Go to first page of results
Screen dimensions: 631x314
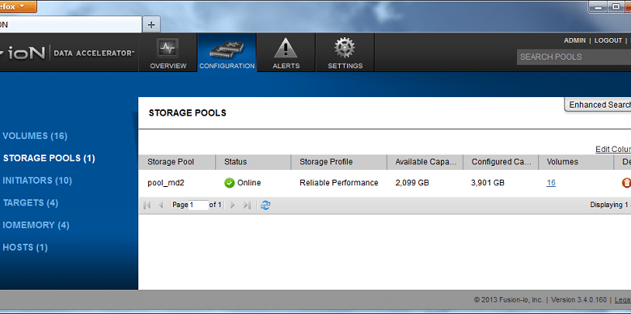pyautogui.click(x=147, y=205)
